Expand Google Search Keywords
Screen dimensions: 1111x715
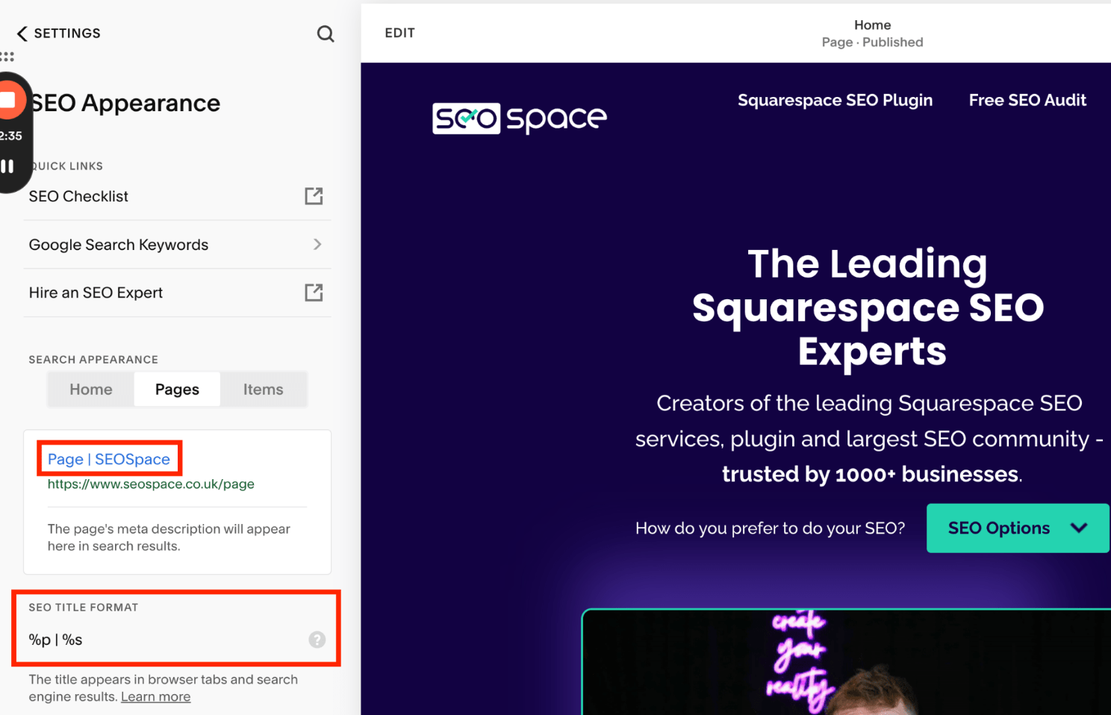click(x=317, y=244)
